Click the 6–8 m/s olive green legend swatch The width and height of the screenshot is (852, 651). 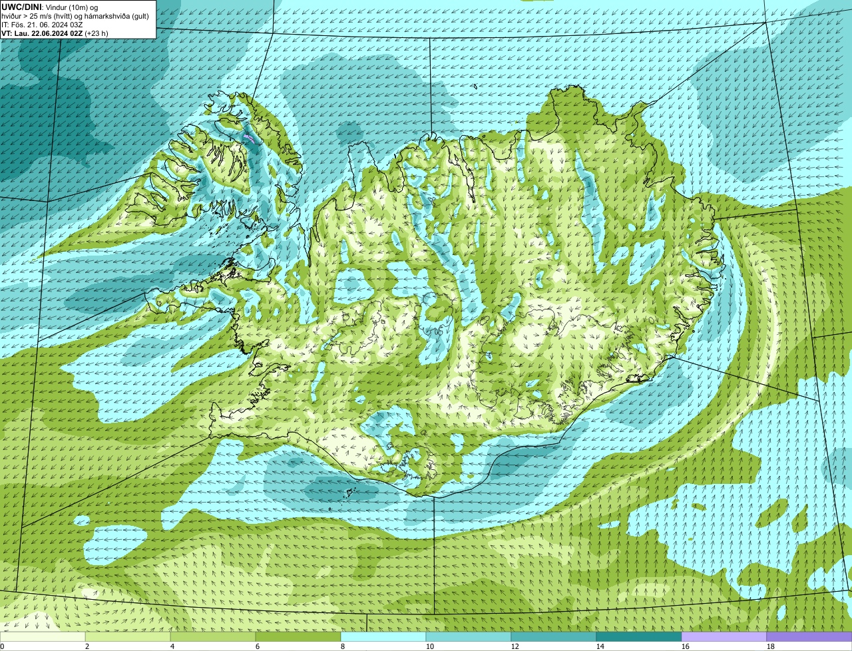click(298, 636)
